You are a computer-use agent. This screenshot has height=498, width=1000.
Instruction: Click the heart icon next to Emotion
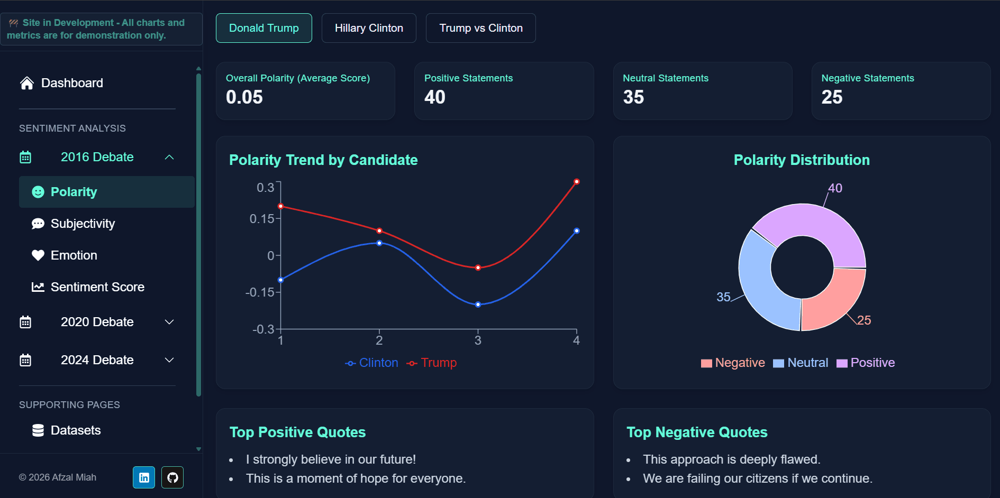click(x=38, y=255)
